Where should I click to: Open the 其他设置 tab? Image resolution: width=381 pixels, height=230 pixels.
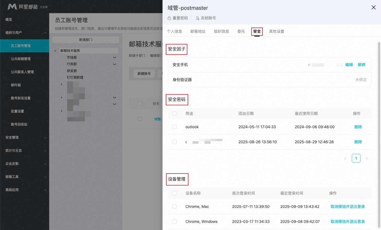(276, 31)
